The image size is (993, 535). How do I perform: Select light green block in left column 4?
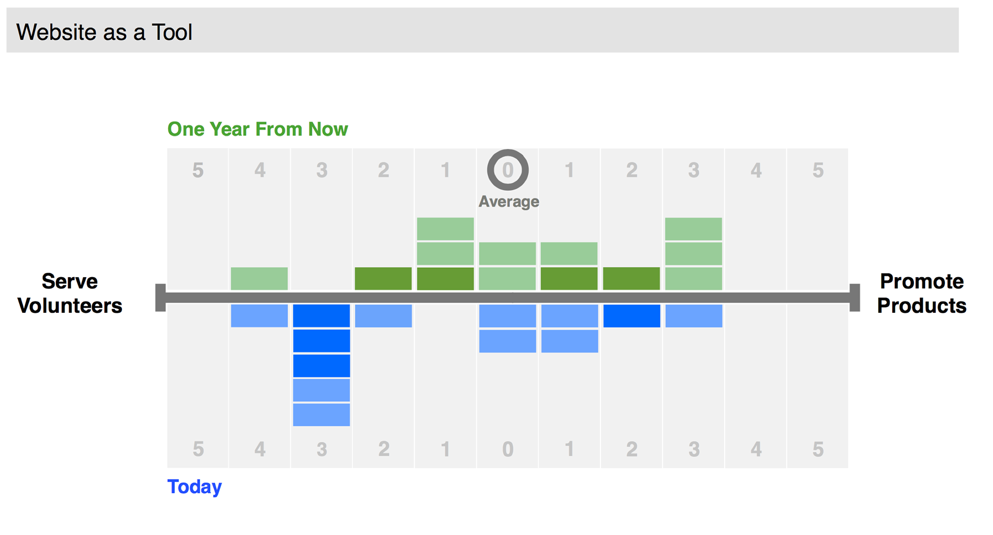259,279
